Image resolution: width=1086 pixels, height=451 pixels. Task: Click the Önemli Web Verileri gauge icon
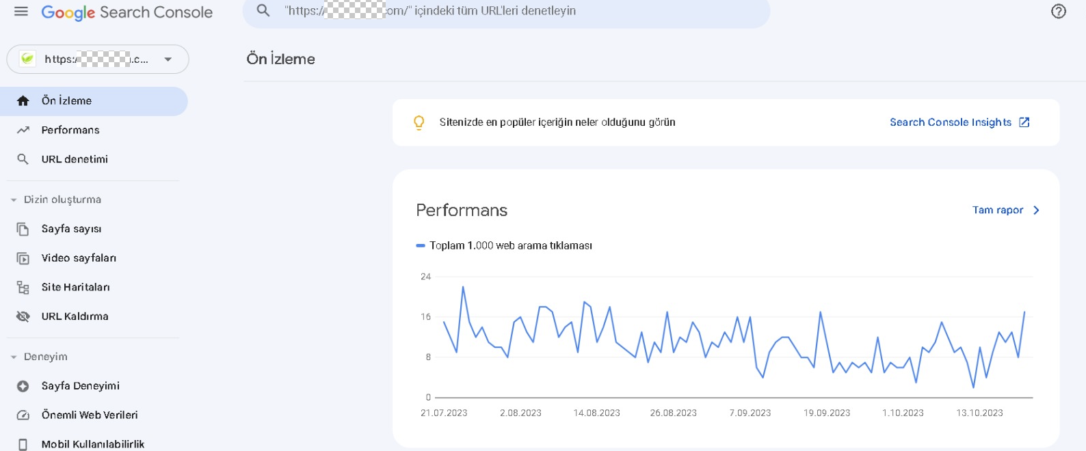pyautogui.click(x=23, y=415)
